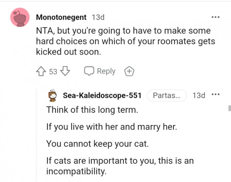Visit the Sea-Kaleidoscope-551 username link
The image size is (231, 182).
tap(102, 95)
